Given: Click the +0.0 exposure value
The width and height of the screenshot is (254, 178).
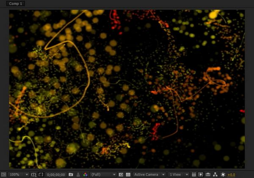Looking at the screenshot, I should pyautogui.click(x=231, y=175).
